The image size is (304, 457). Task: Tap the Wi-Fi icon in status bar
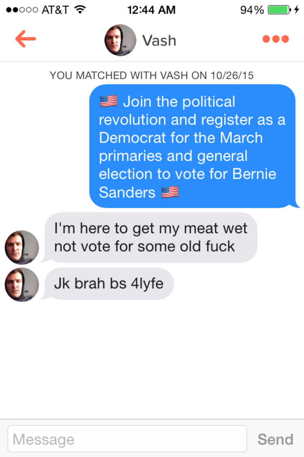(x=79, y=10)
